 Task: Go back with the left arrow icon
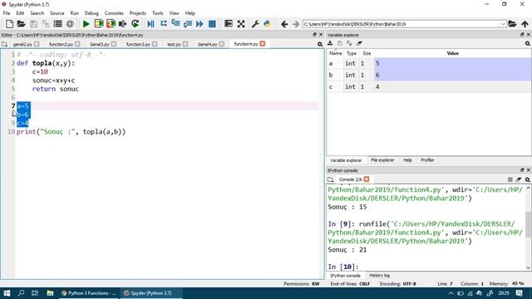pyautogui.click(x=284, y=24)
